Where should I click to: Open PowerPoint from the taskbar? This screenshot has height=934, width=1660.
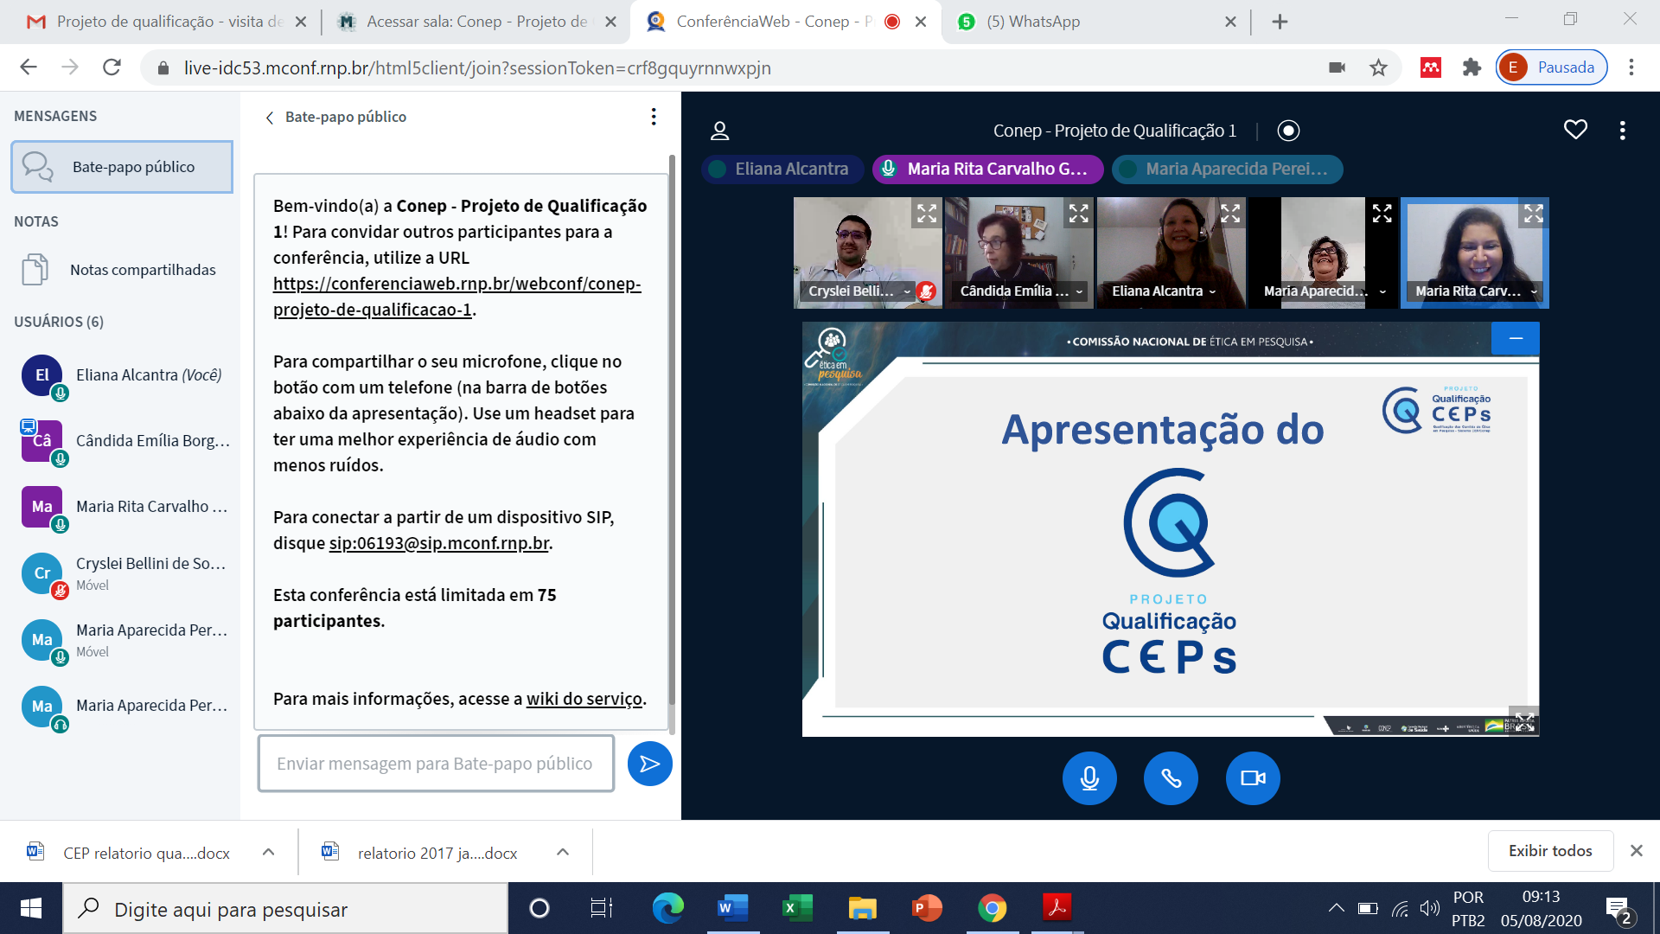927,908
